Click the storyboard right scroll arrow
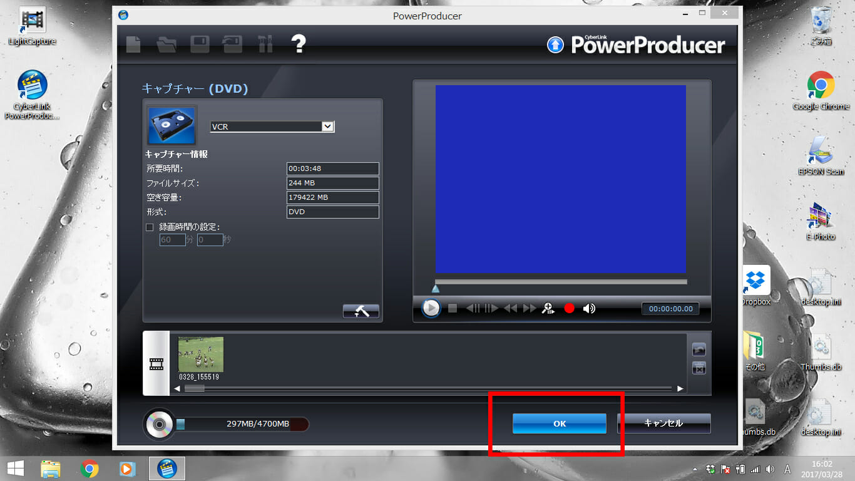 pyautogui.click(x=680, y=389)
